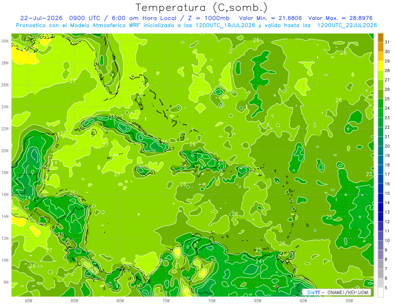Click init time "1200UTC_19JUL2026"
Screen dimensions: 396x305
point(225,25)
